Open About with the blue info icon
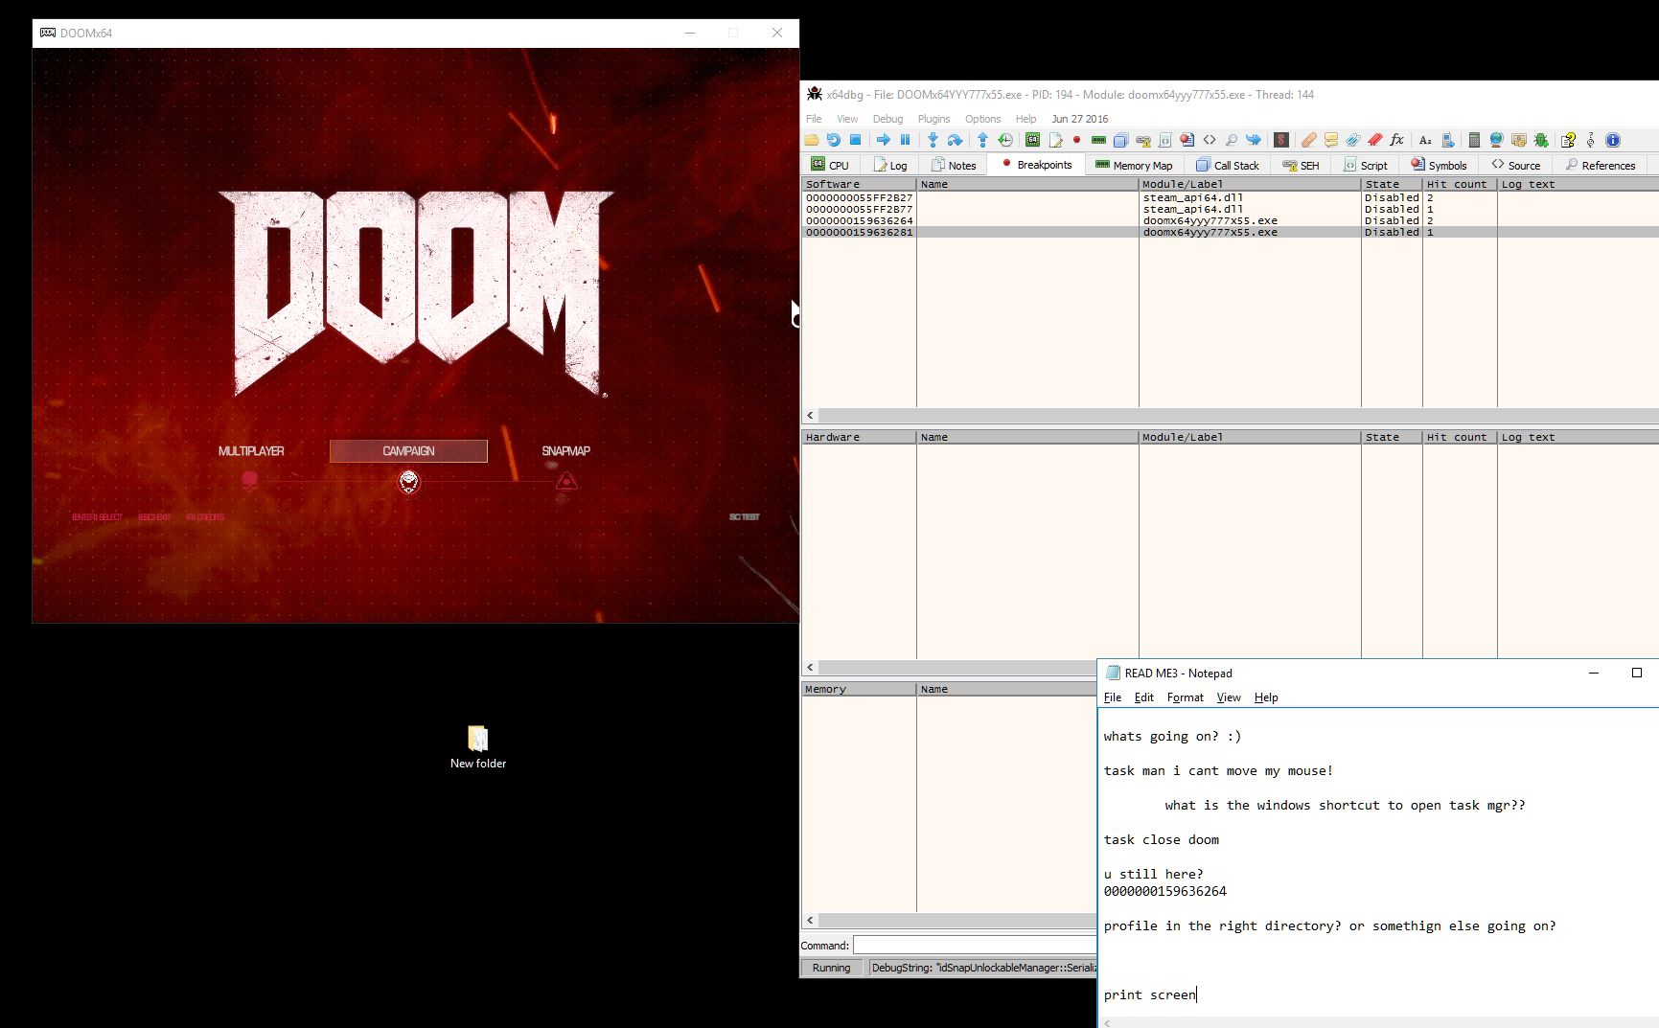1659x1028 pixels. 1613,140
